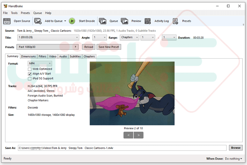Click the Activity Log icon

pyautogui.click(x=147, y=21)
